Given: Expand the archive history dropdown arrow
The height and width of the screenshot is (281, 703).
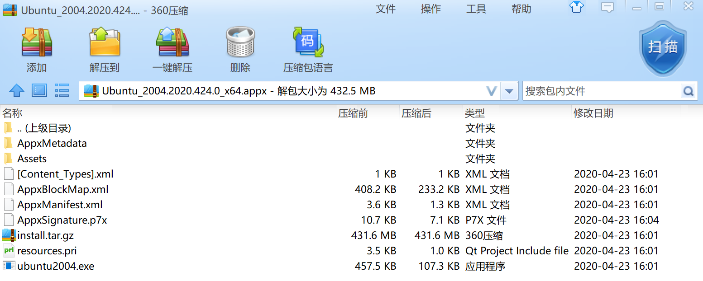Looking at the screenshot, I should pyautogui.click(x=509, y=90).
